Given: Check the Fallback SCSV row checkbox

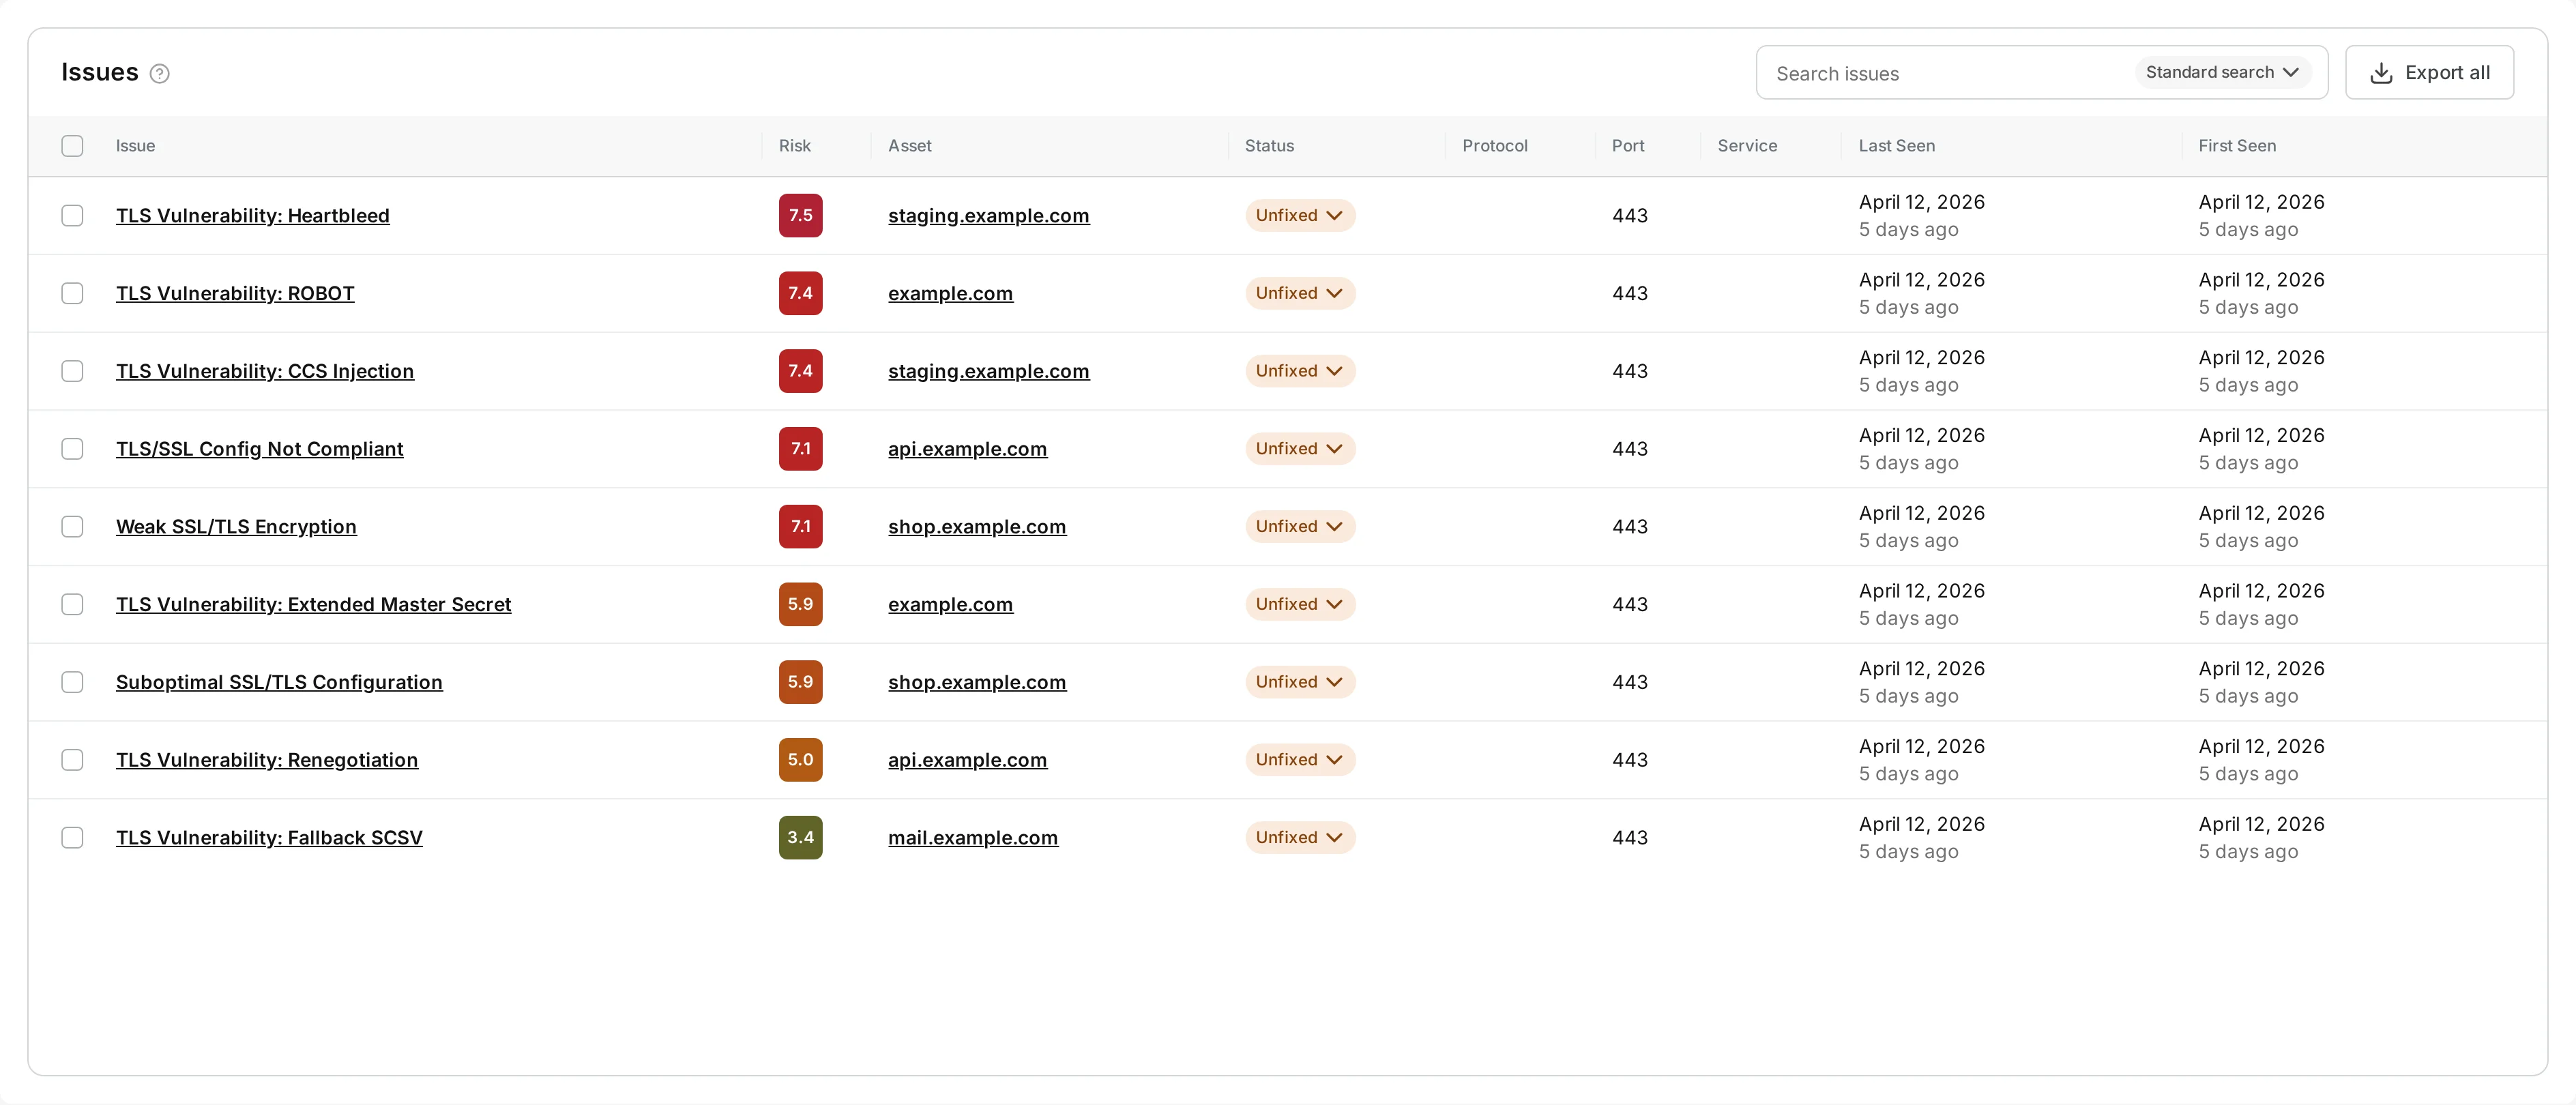Looking at the screenshot, I should (x=72, y=838).
